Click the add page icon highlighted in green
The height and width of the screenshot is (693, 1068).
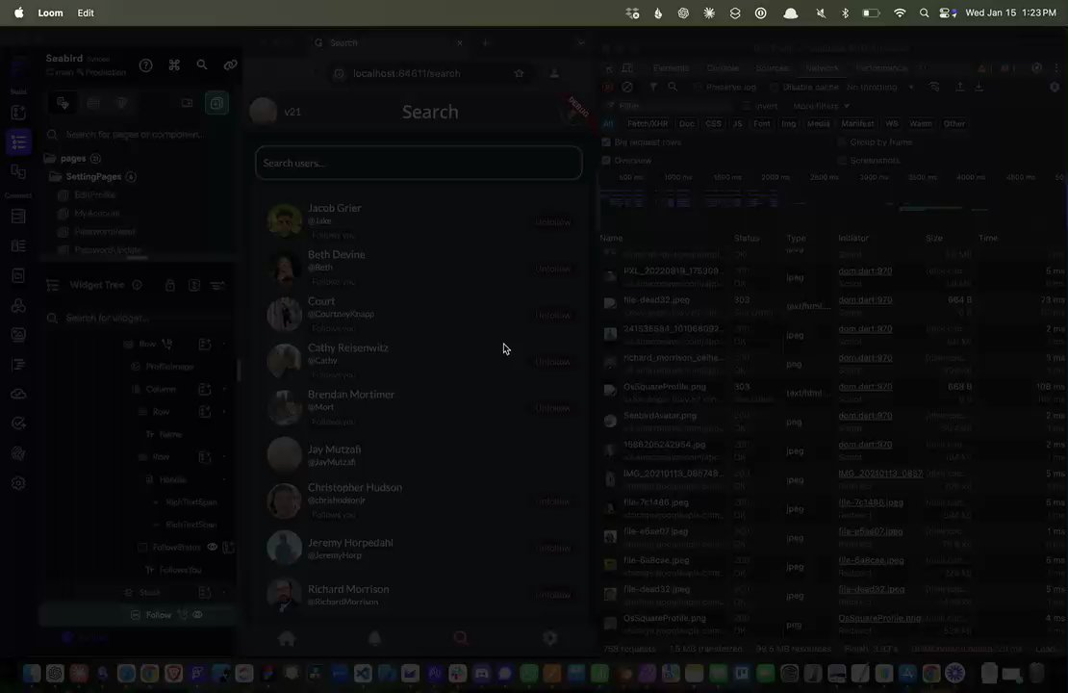point(216,103)
